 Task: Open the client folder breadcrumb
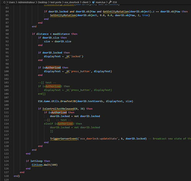[85, 2]
